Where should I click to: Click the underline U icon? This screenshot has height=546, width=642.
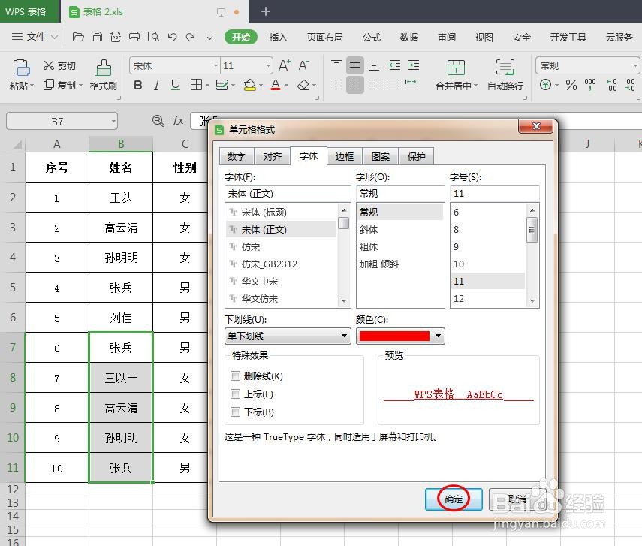click(x=174, y=85)
